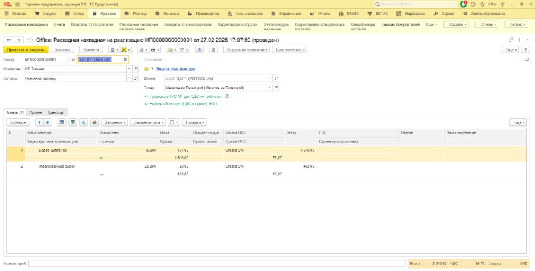Click the document list icon button
Viewport: 535px width, 271px height.
[x=213, y=50]
